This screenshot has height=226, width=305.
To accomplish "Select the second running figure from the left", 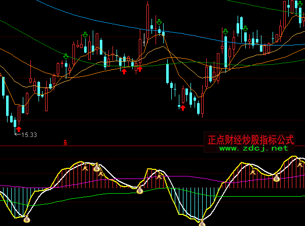I will pyautogui.click(x=101, y=174).
